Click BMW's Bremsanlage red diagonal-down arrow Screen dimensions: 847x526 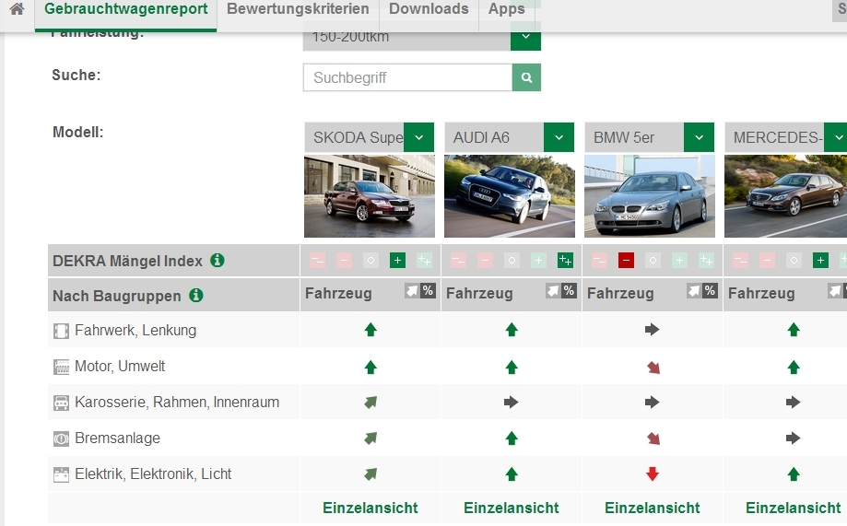tap(653, 438)
